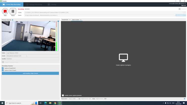Uncheck Capture PowerPoint
Image resolution: width=187 pixels, height=105 pixels.
[x=3, y=68]
